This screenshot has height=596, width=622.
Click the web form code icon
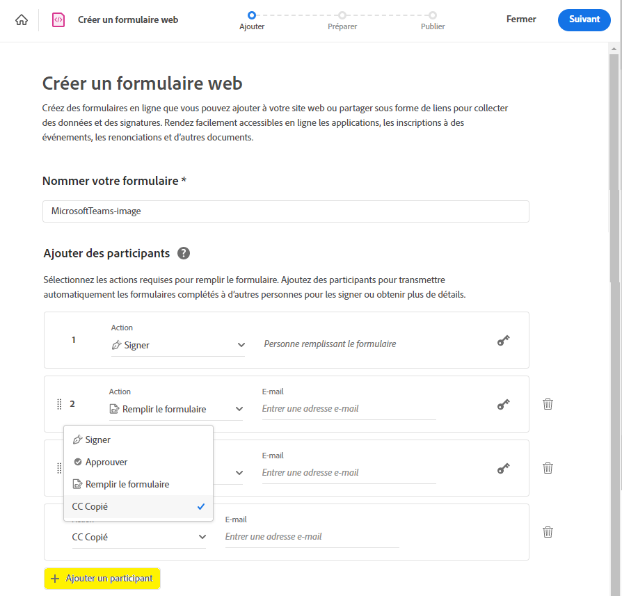coord(58,19)
